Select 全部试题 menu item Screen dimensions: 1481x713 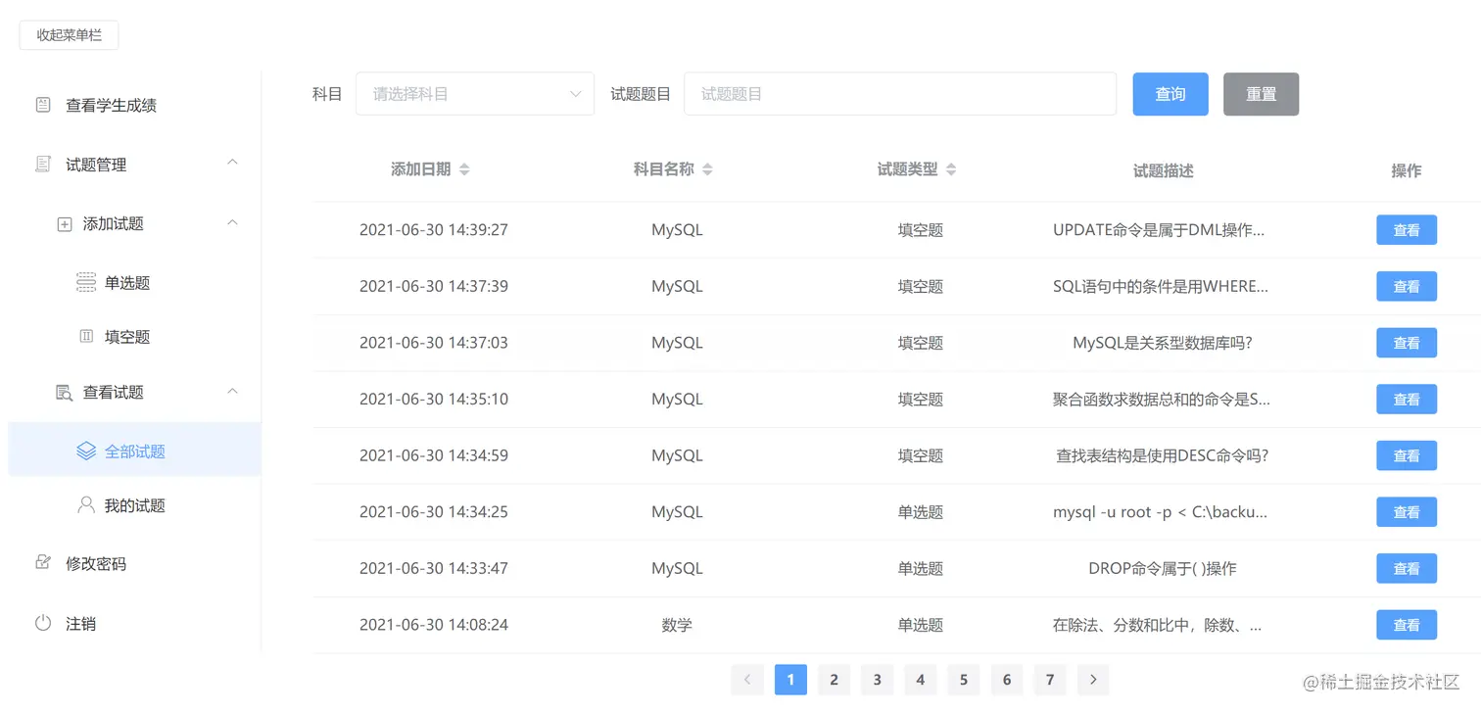click(x=134, y=452)
